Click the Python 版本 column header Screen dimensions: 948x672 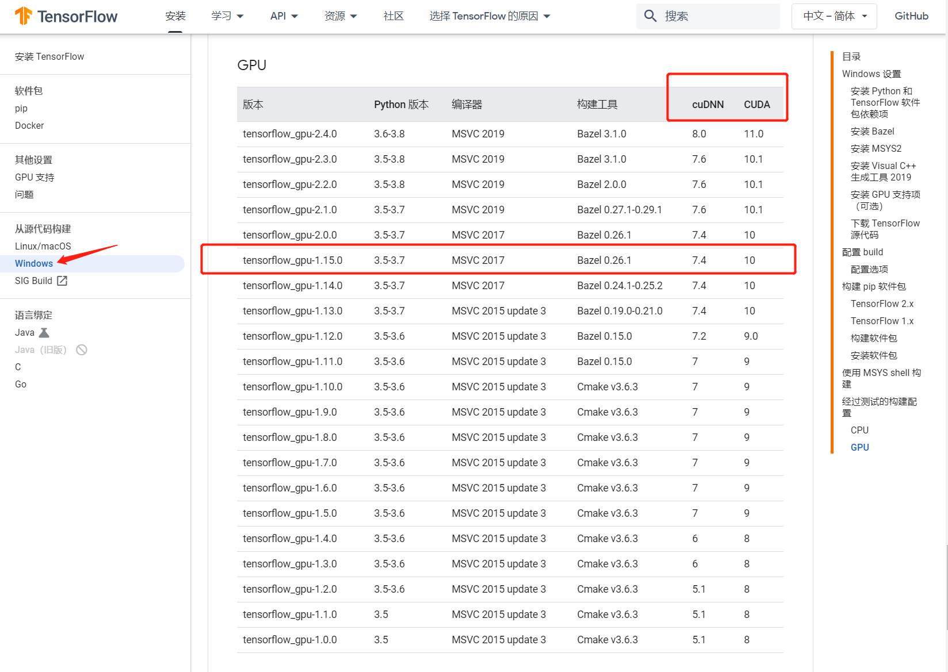pyautogui.click(x=402, y=105)
